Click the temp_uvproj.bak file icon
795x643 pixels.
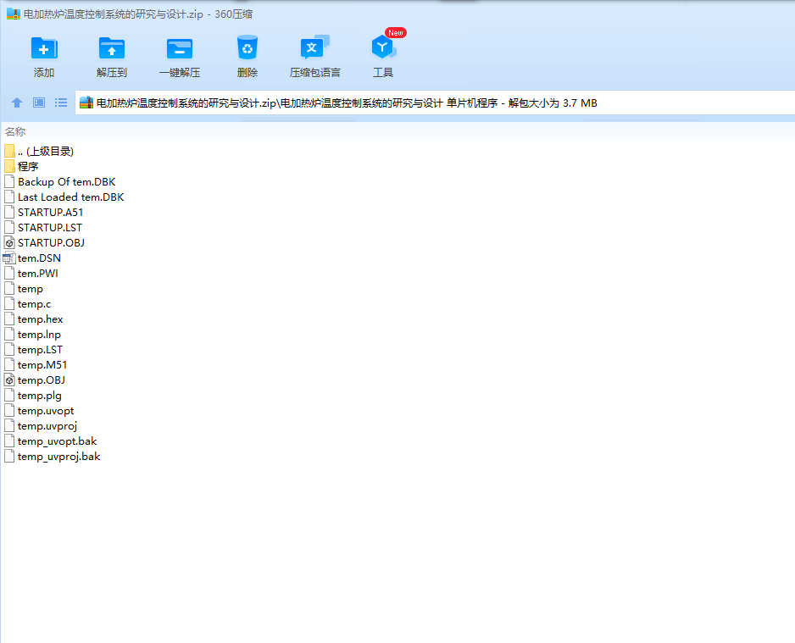click(x=9, y=457)
